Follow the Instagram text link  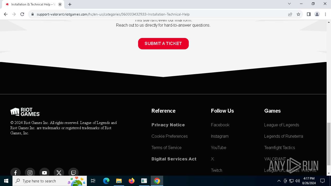[220, 136]
